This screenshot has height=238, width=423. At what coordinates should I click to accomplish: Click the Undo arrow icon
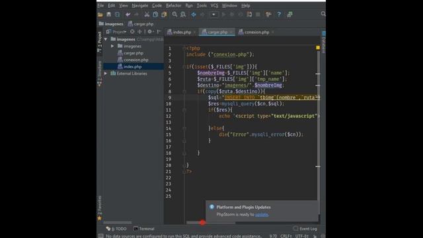pos(128,15)
